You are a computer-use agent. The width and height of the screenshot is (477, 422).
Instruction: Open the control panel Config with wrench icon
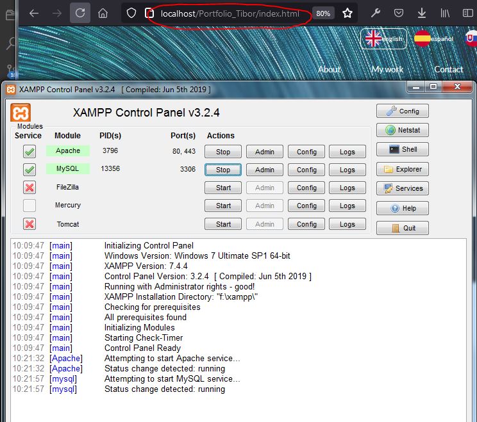pyautogui.click(x=403, y=111)
